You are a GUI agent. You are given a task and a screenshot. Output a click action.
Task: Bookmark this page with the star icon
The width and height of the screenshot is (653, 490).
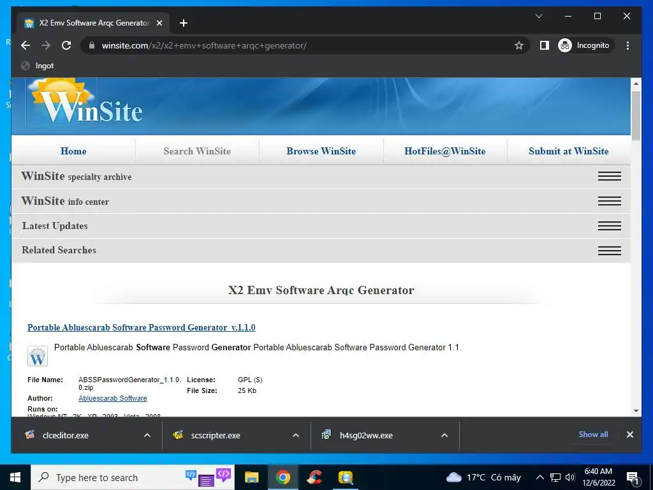tap(518, 45)
